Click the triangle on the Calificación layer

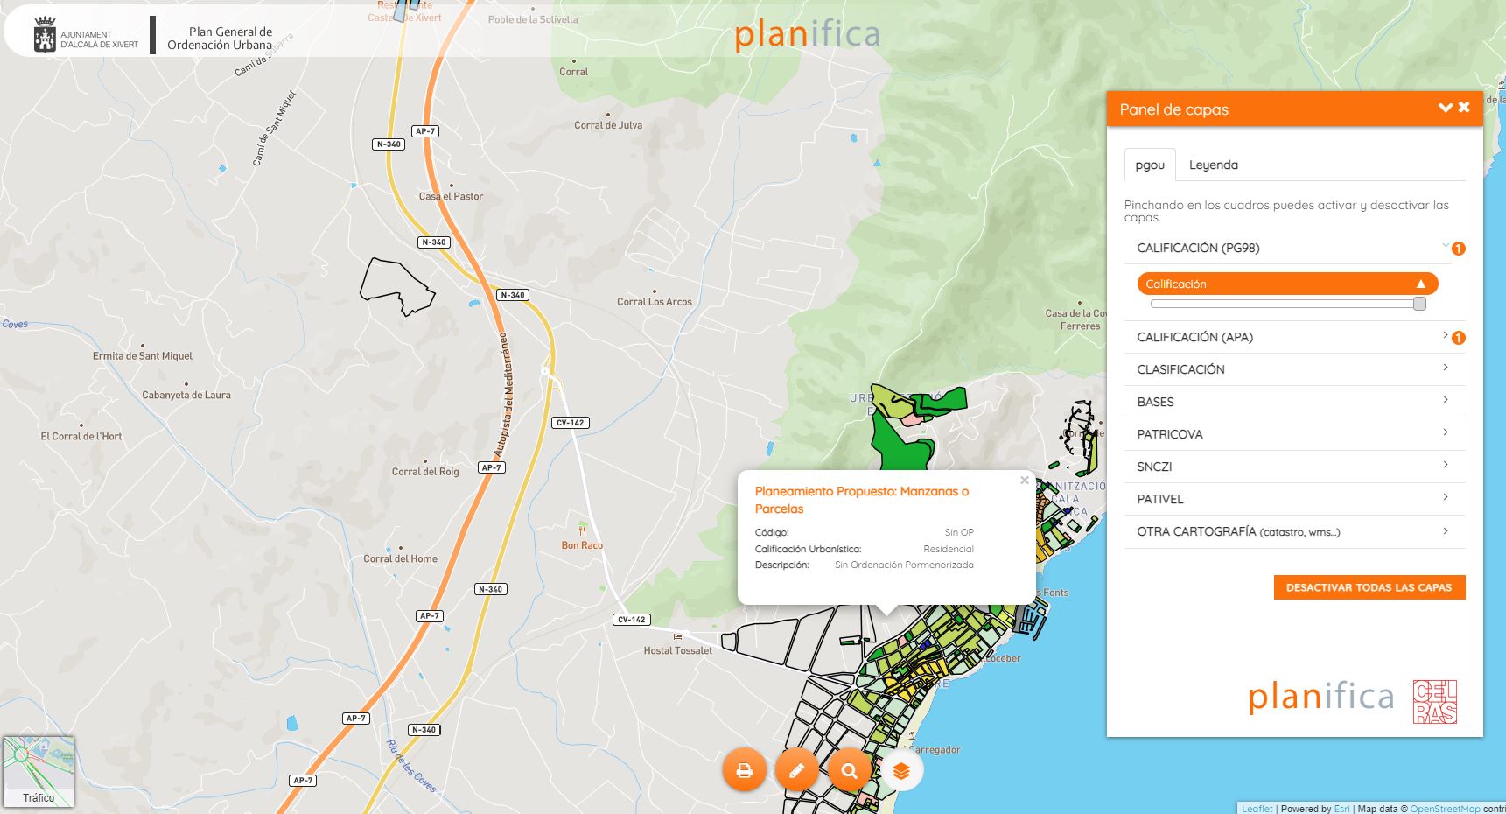point(1421,284)
